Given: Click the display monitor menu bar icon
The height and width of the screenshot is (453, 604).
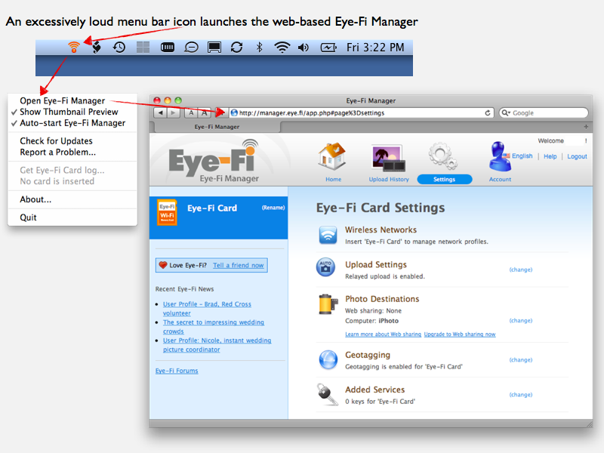Looking at the screenshot, I should [x=214, y=47].
